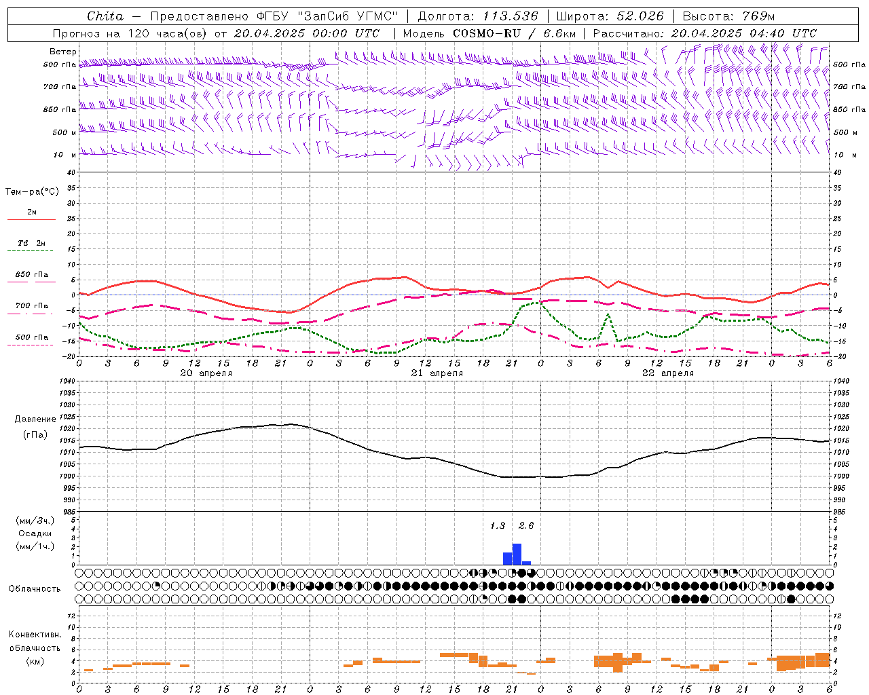
Task: Click the latitude value "Широта: 52.026"
Action: click(x=610, y=16)
